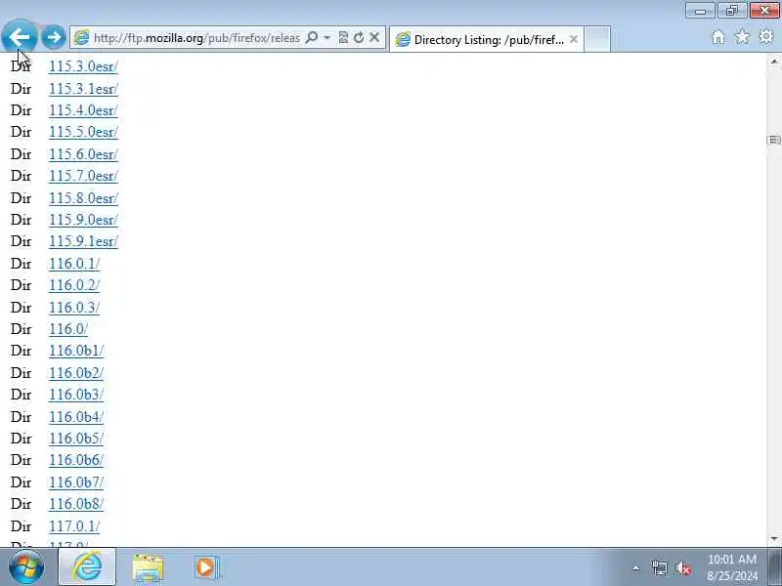Open the 116.0b4/ directory link
Viewport: 782px width, 586px height.
pos(76,417)
